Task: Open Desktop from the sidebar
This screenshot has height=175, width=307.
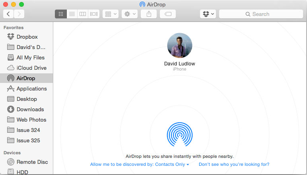Action: 26,99
